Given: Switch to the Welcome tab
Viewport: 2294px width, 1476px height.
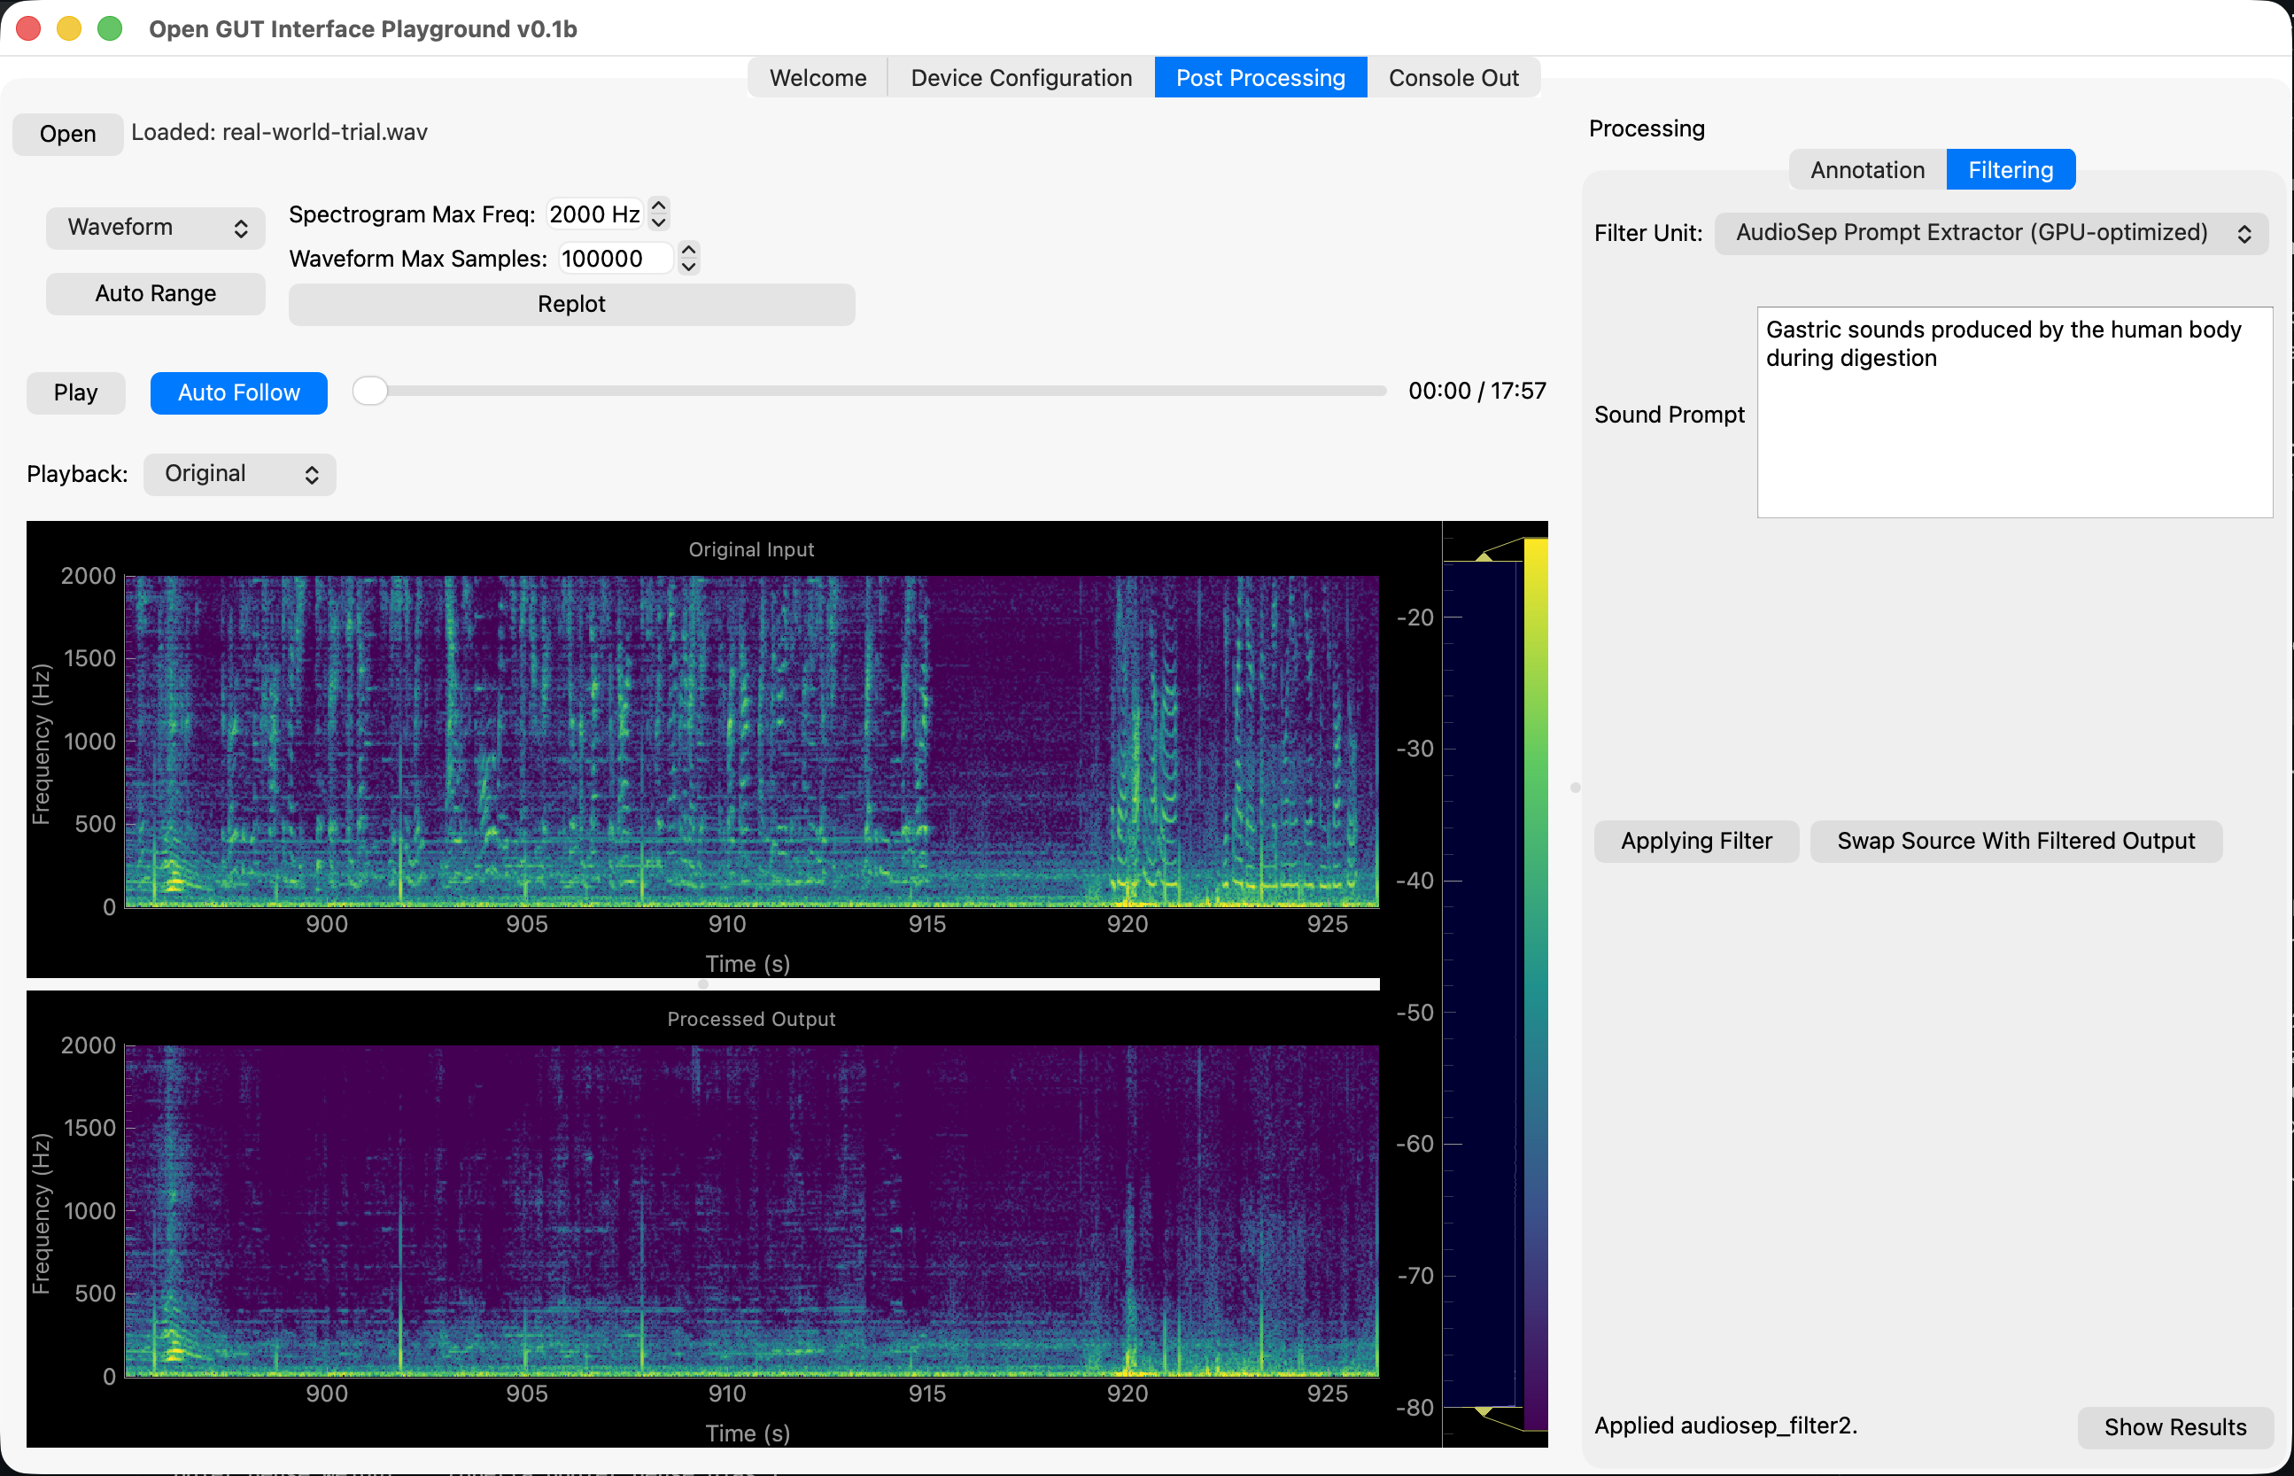Looking at the screenshot, I should 818,78.
